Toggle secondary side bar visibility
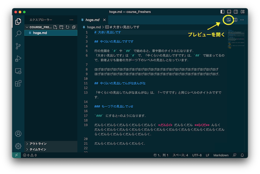This screenshot has height=174, width=260. coord(236,12)
